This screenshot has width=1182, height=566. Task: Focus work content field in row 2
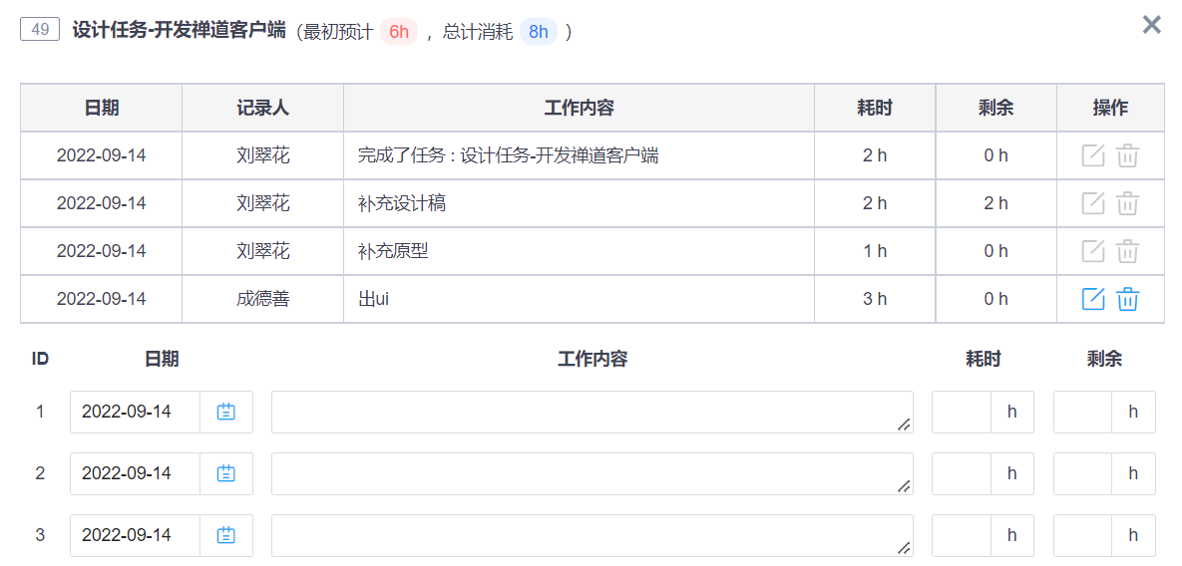click(x=592, y=473)
